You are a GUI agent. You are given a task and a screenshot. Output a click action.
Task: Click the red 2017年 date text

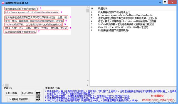(x=158, y=100)
